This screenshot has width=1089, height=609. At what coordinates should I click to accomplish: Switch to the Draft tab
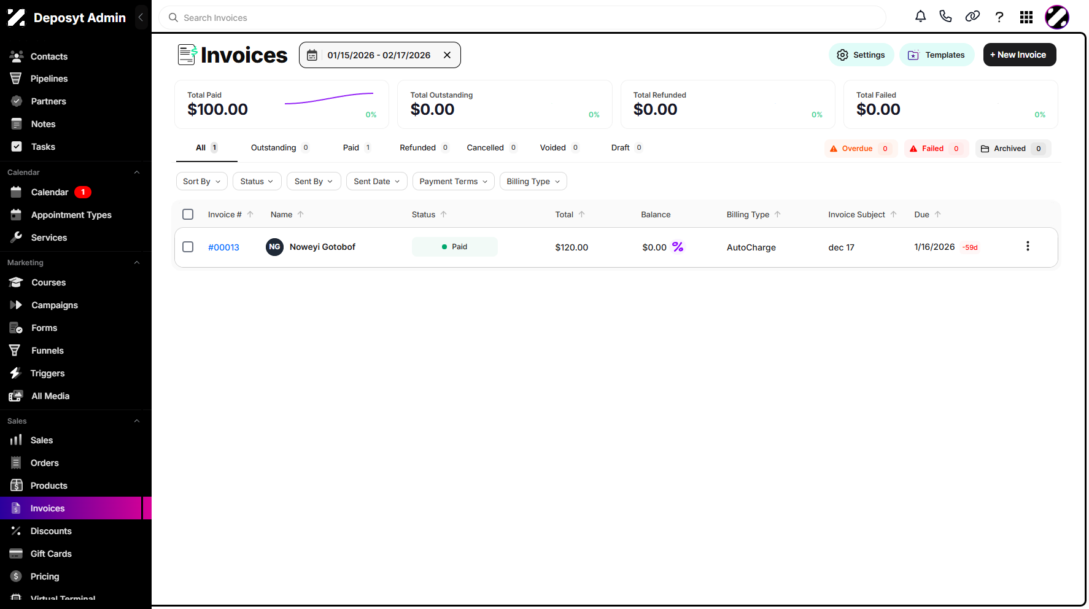tap(627, 148)
